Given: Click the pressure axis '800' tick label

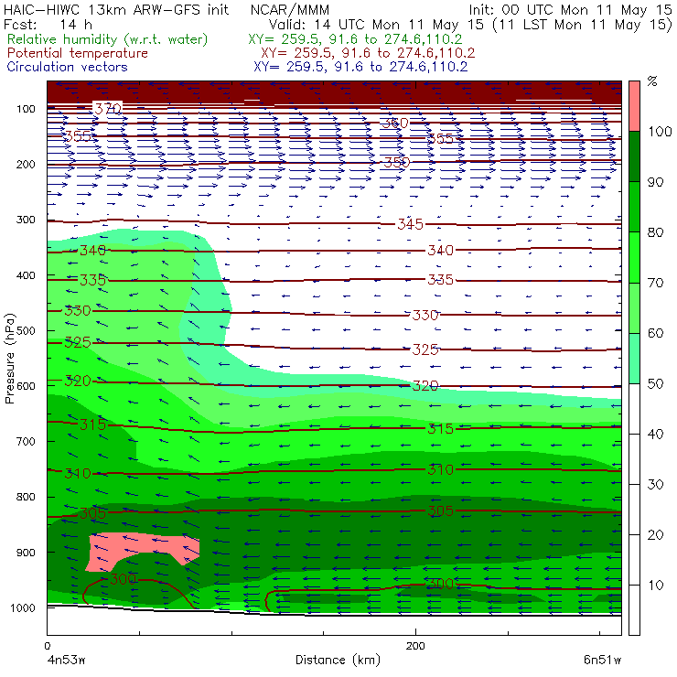Looking at the screenshot, I should click(x=26, y=497).
